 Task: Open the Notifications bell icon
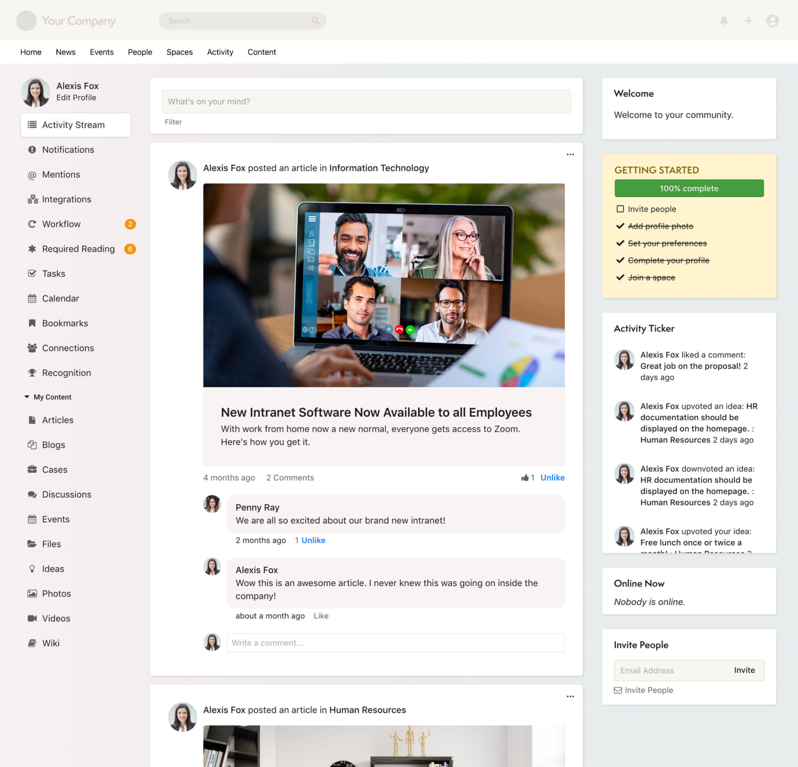click(724, 20)
